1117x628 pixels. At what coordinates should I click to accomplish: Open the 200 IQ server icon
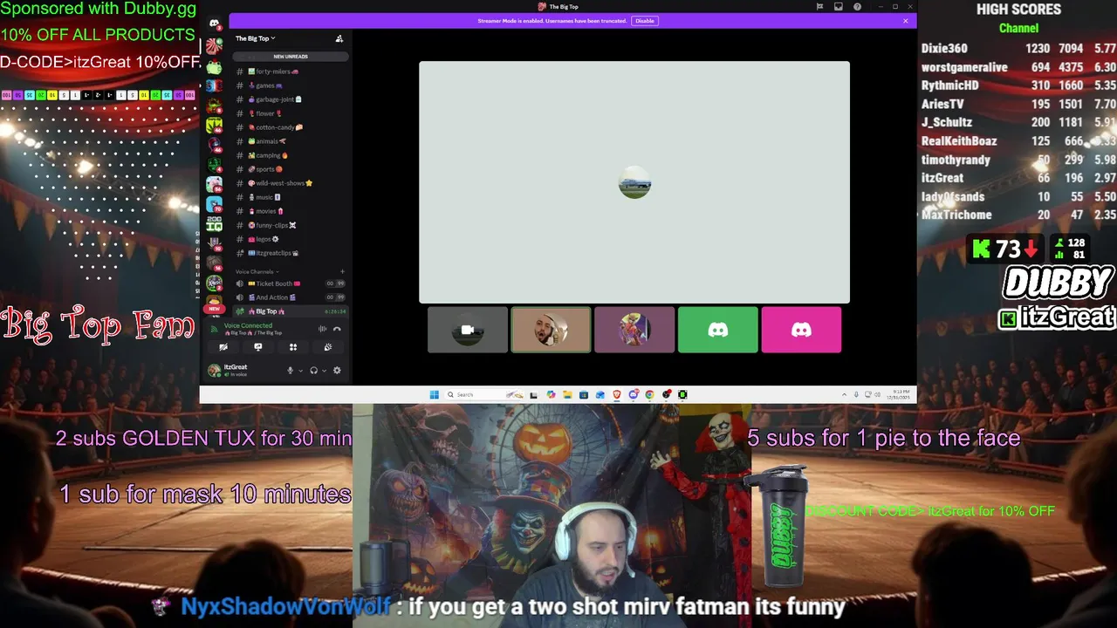pyautogui.click(x=214, y=225)
